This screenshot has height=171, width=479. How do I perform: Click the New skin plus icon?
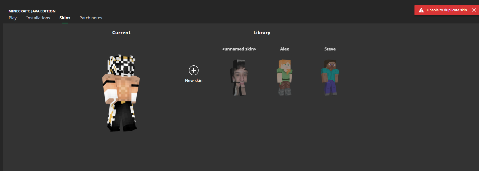click(194, 70)
